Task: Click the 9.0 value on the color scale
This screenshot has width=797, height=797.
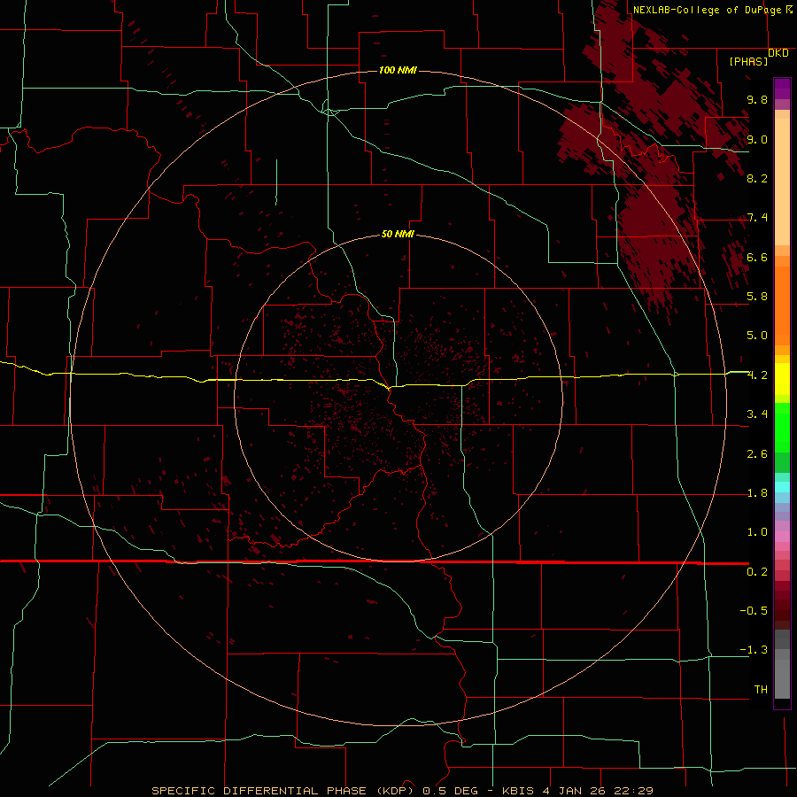Action: 757,139
